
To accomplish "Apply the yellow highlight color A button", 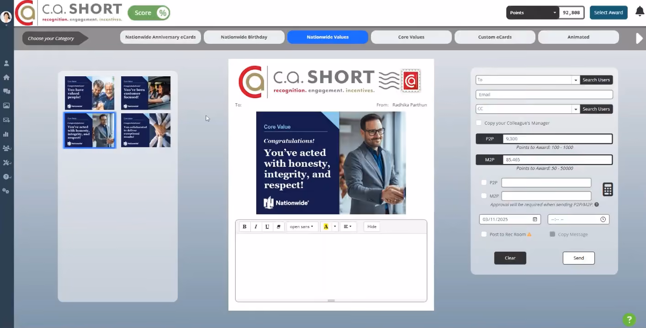I will (326, 227).
